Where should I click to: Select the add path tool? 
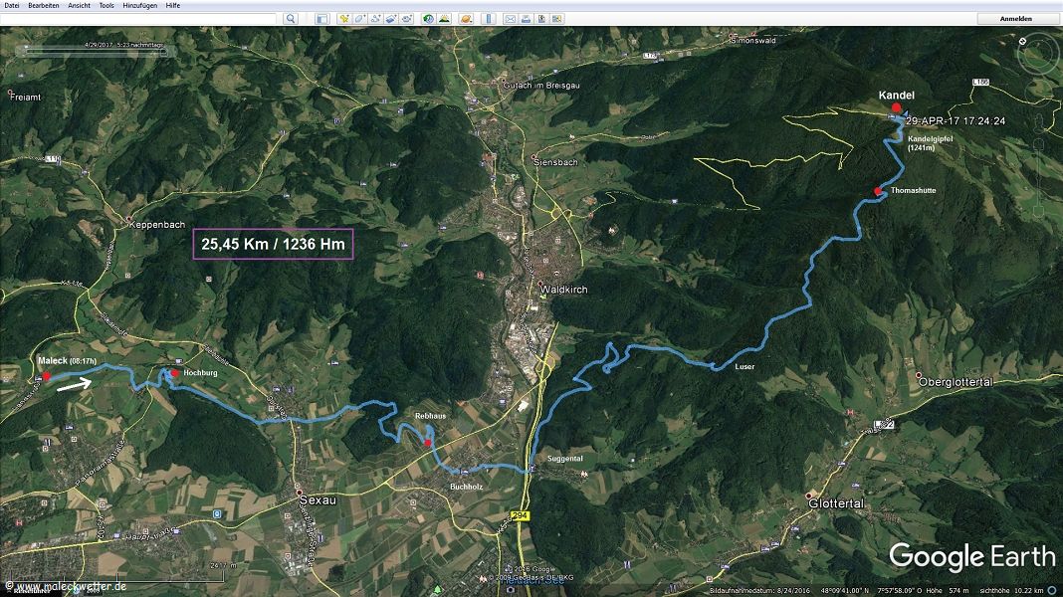pyautogui.click(x=375, y=19)
